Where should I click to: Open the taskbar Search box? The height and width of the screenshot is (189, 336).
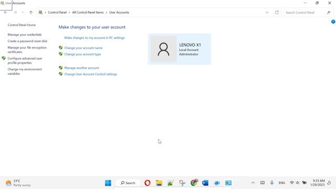(x=128, y=183)
